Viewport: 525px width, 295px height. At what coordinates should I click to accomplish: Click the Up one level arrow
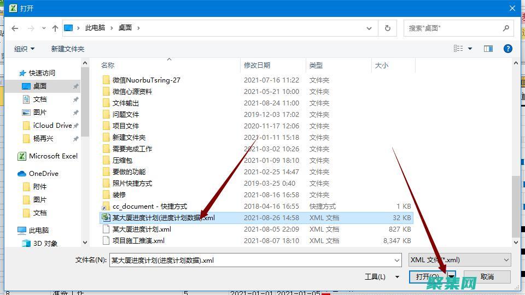[55, 28]
